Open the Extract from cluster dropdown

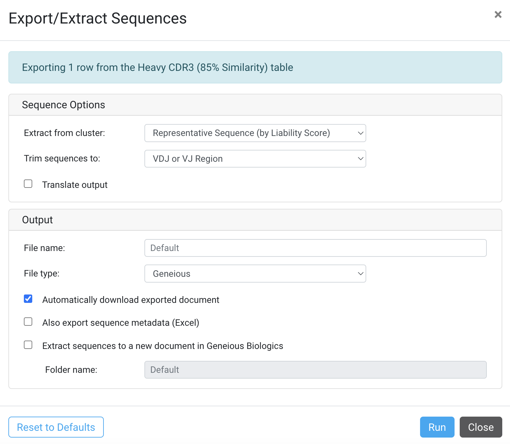pos(255,133)
